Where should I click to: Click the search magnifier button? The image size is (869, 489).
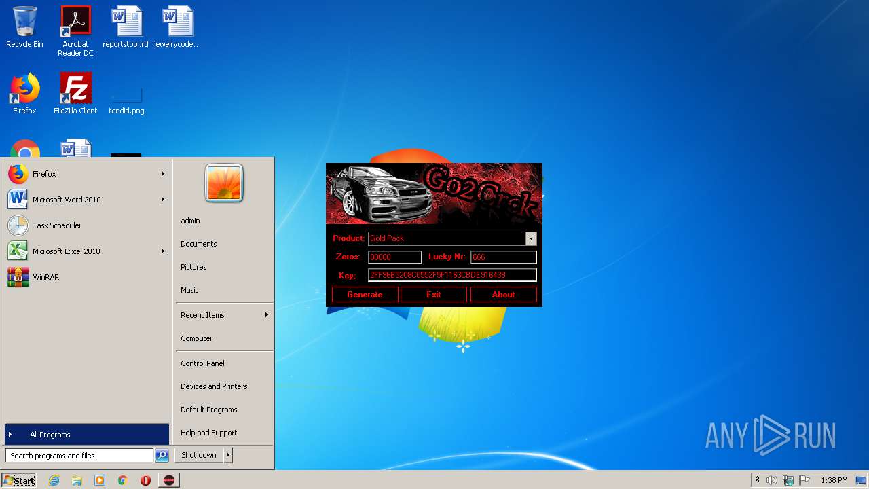162,456
